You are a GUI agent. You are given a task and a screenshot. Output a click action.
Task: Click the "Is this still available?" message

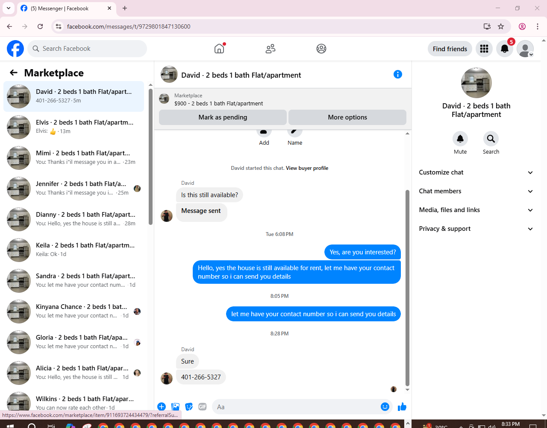pyautogui.click(x=209, y=195)
